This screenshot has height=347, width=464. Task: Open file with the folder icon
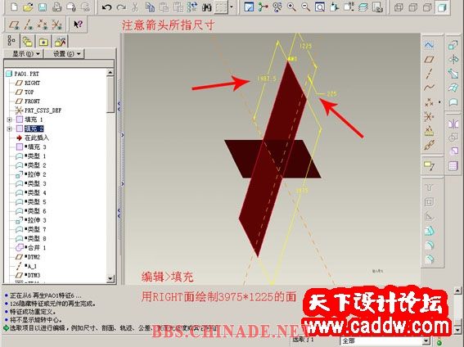click(28, 7)
